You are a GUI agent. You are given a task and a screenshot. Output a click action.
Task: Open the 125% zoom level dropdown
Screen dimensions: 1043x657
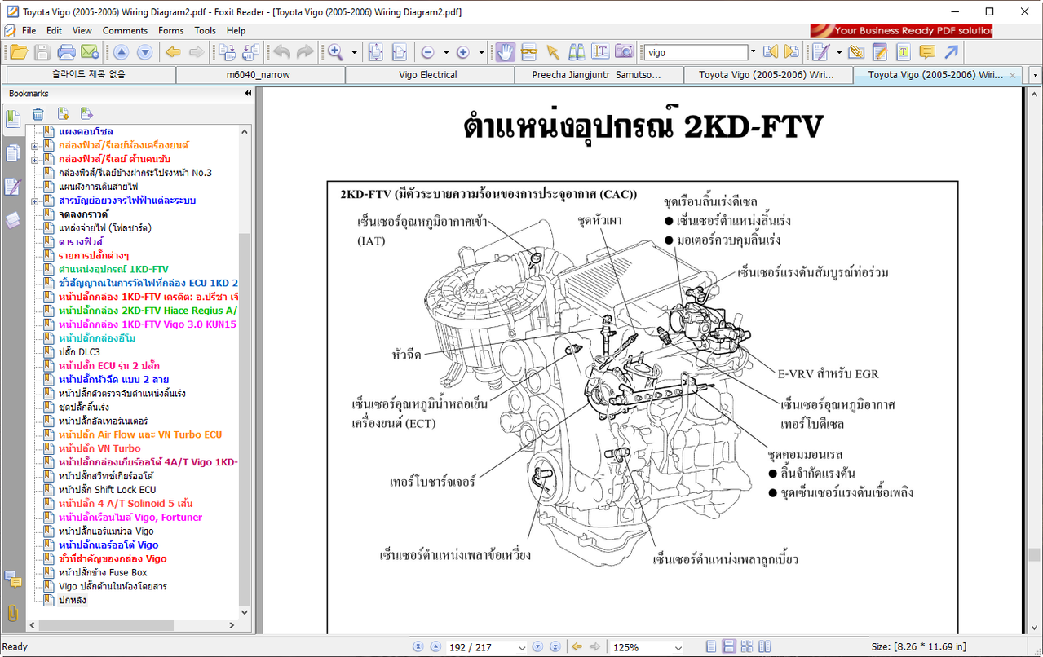tap(678, 647)
